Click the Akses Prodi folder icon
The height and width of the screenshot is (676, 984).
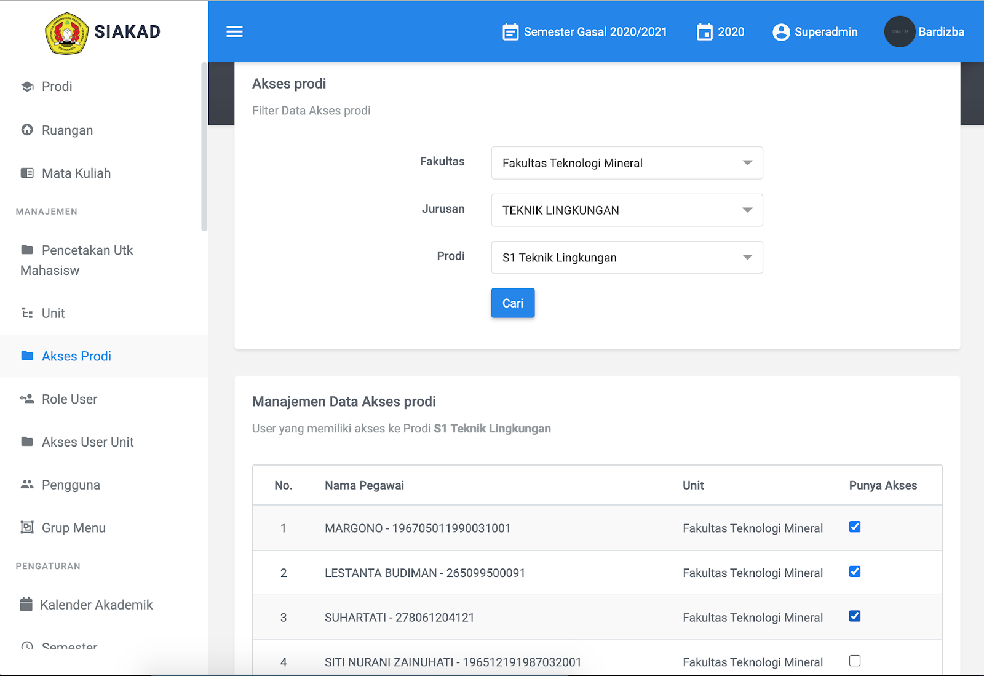(x=27, y=356)
